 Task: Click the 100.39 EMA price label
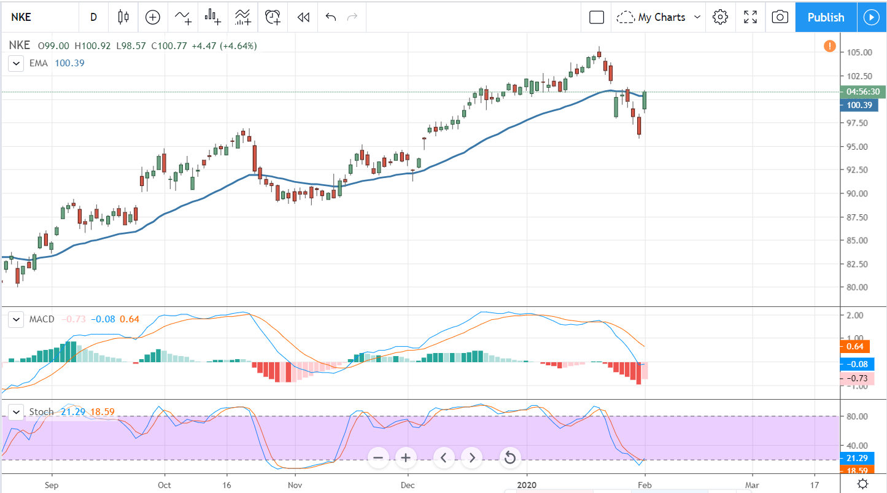[859, 105]
